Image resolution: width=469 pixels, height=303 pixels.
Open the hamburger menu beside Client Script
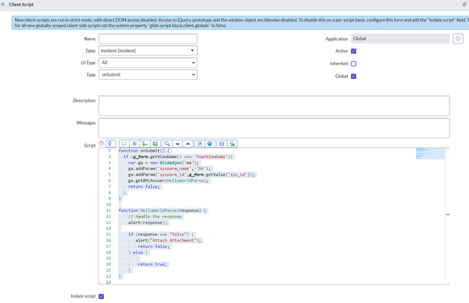(3, 5)
